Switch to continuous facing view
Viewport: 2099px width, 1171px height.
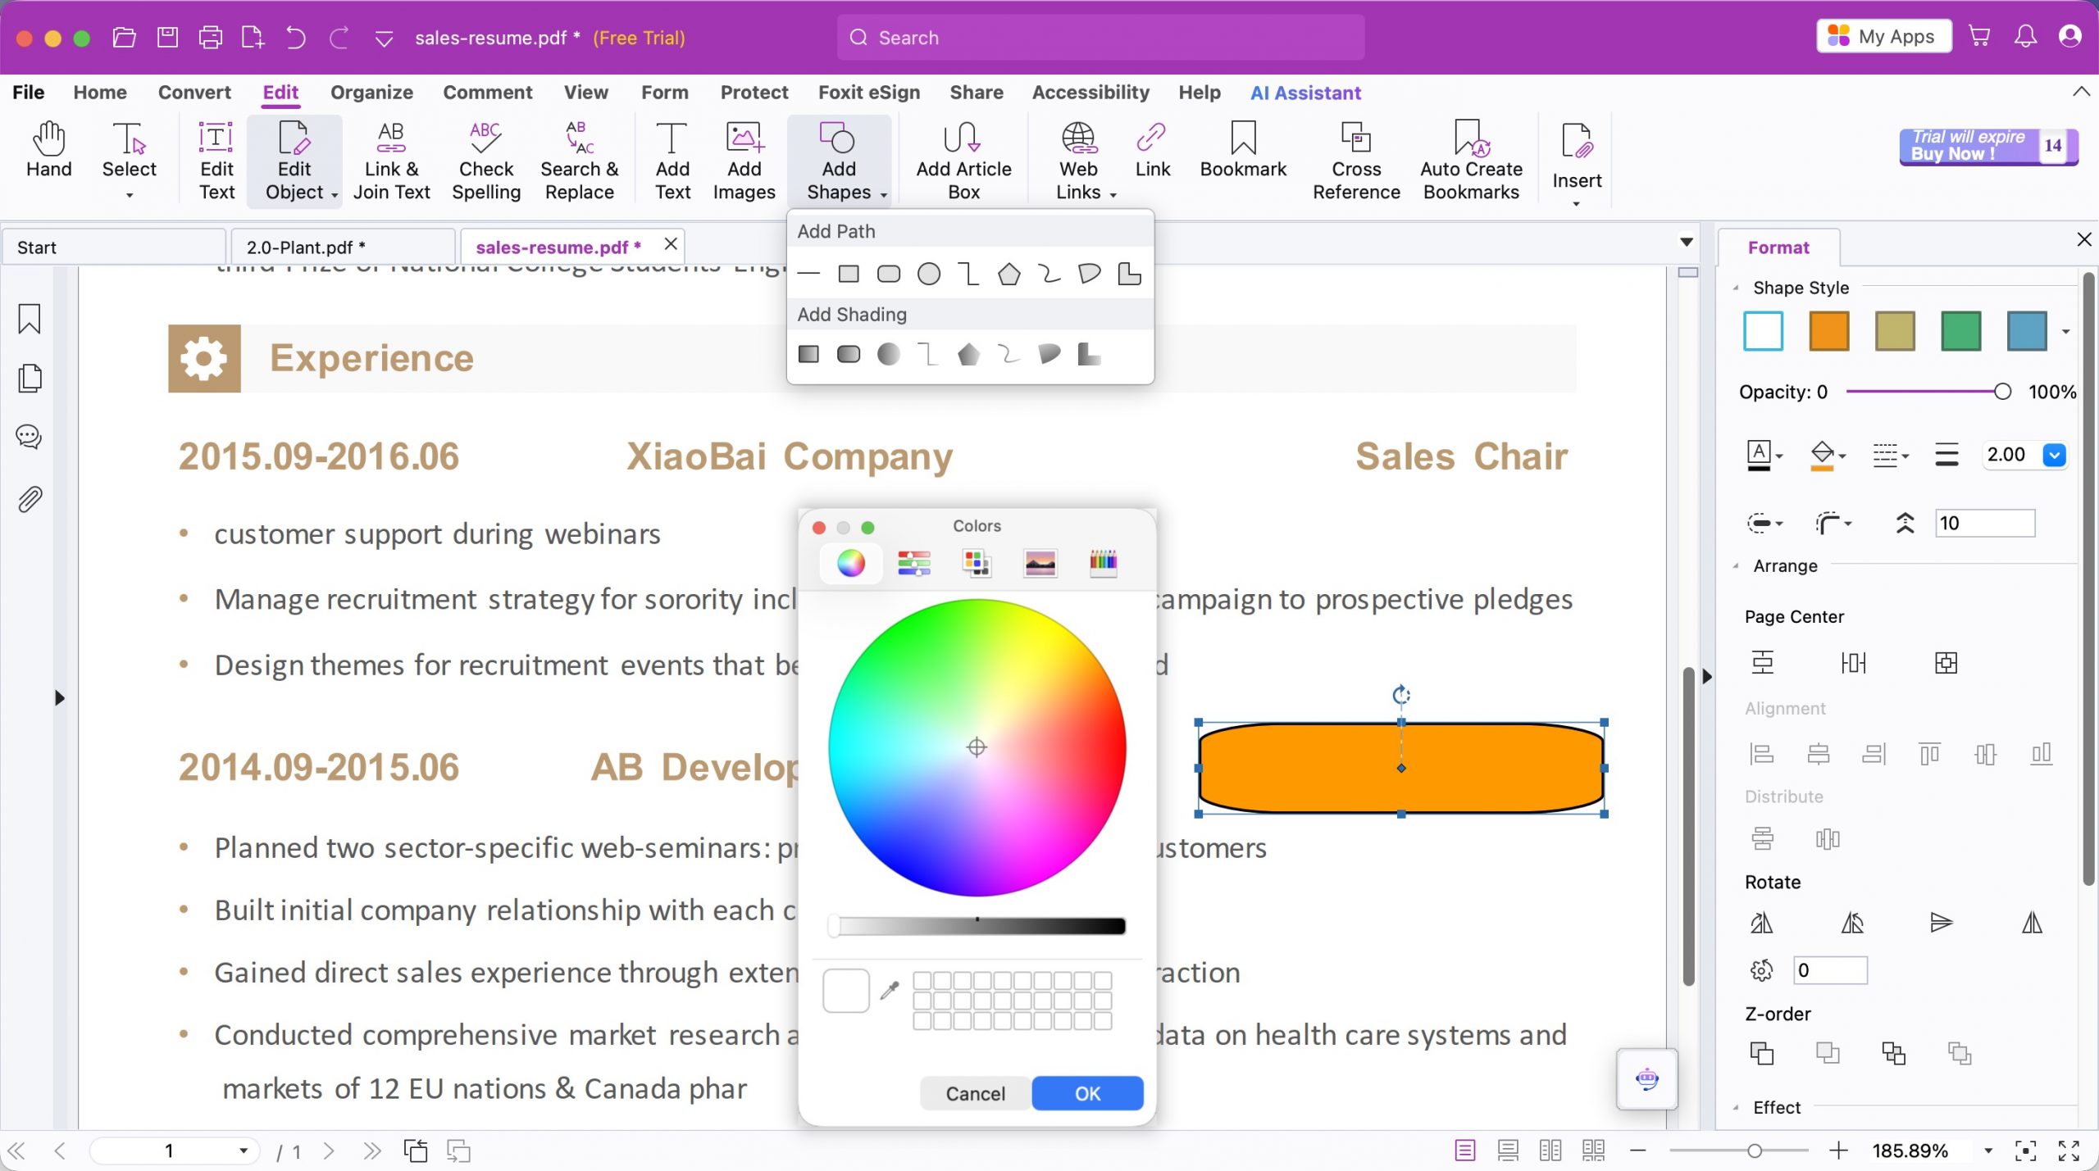tap(1593, 1151)
